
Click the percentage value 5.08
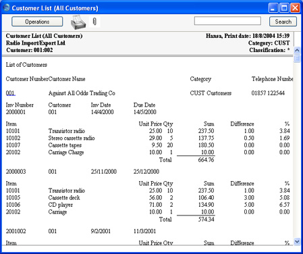[x=285, y=198]
